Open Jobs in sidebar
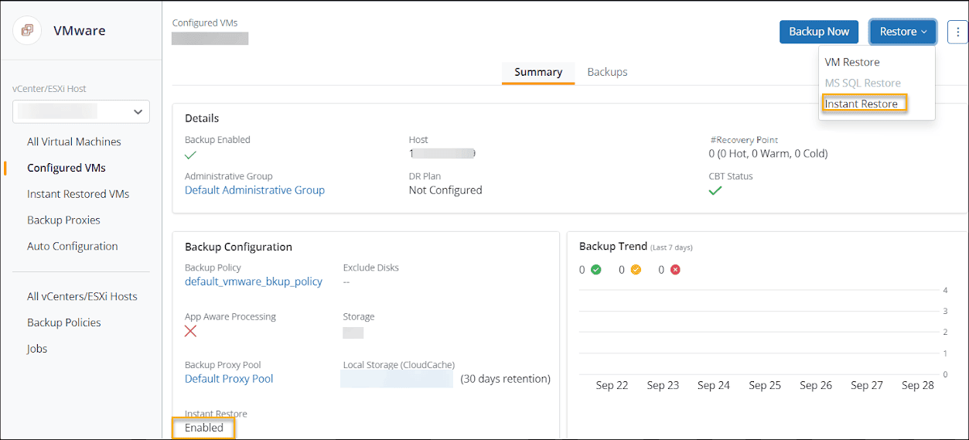969x440 pixels. pos(37,349)
